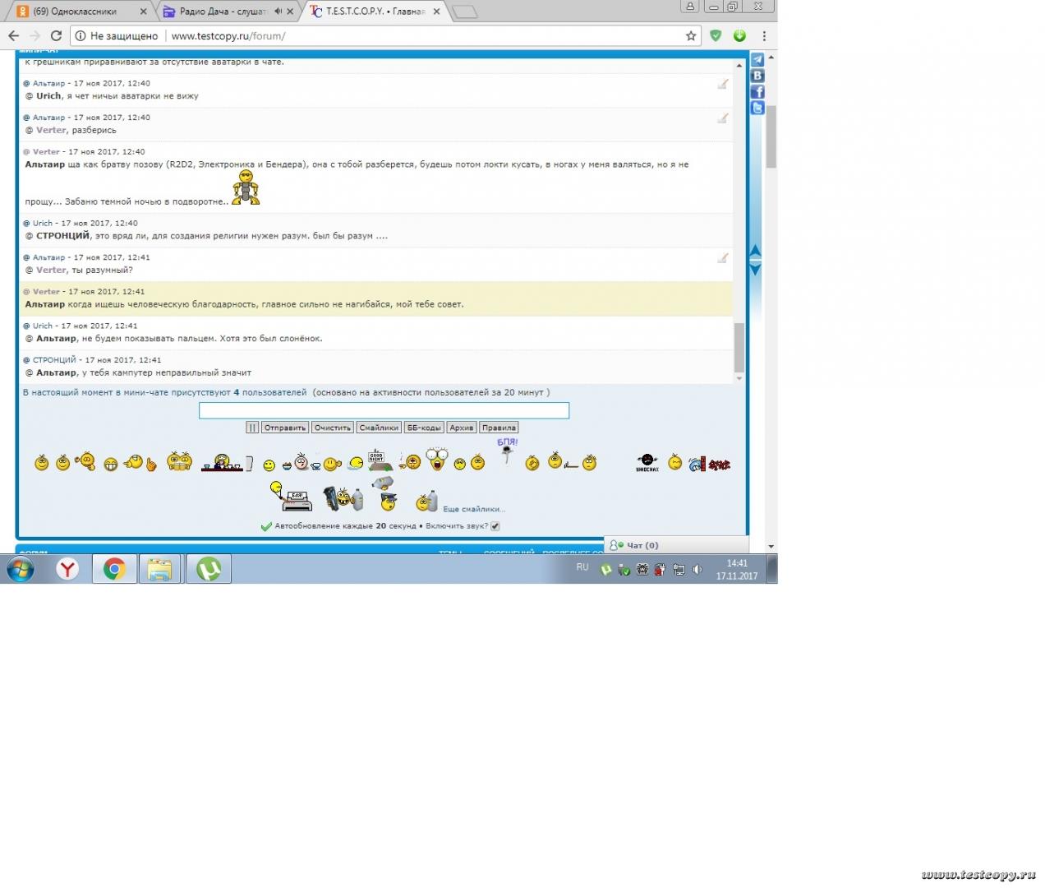This screenshot has height=888, width=1045.
Task: Toggle the 'Включить звук?' checkbox
Action: coord(495,526)
